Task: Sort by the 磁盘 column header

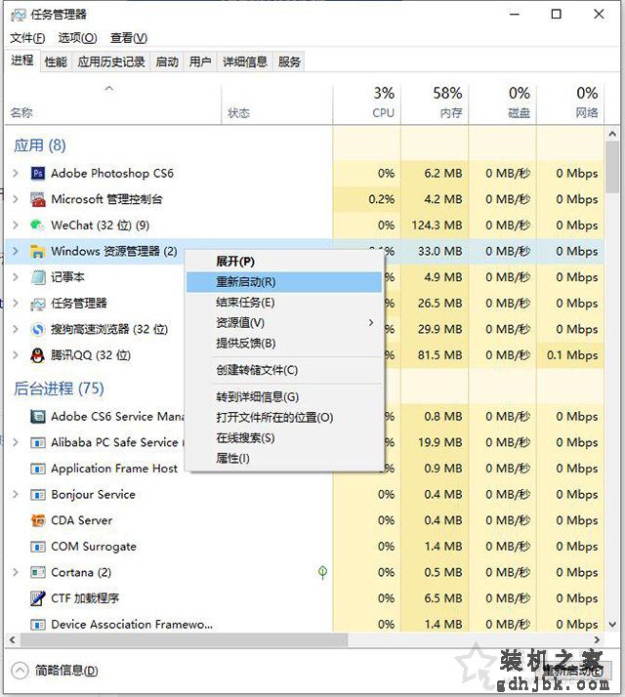Action: (503, 103)
